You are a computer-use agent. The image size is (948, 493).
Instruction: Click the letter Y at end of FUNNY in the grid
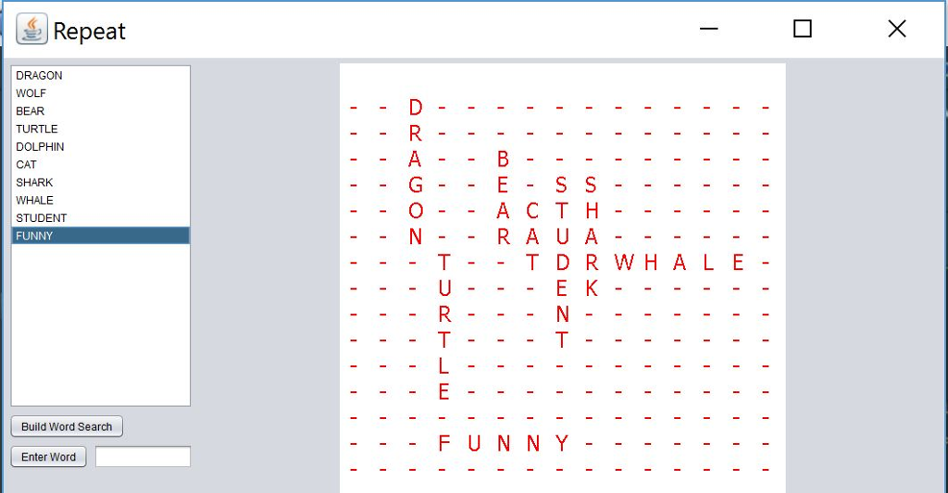(x=562, y=443)
